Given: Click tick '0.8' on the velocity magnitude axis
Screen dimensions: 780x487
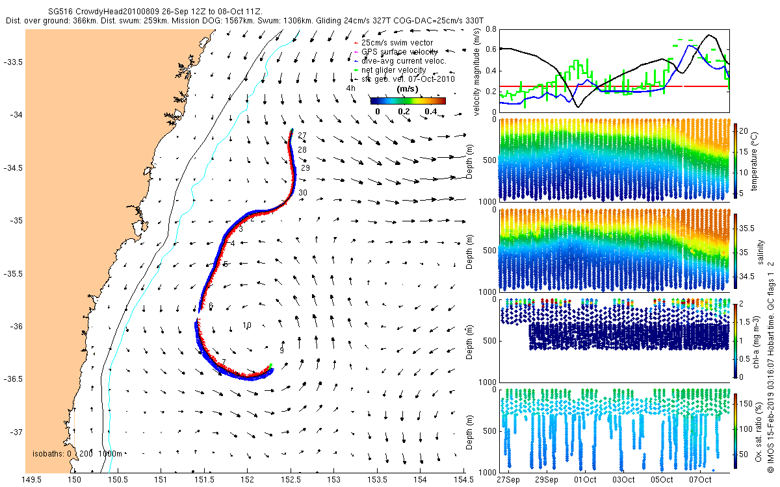Looking at the screenshot, I should tap(490, 29).
